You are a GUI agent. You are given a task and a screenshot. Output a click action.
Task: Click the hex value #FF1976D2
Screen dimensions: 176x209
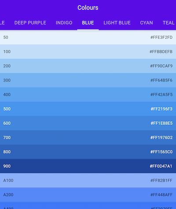tap(161, 138)
